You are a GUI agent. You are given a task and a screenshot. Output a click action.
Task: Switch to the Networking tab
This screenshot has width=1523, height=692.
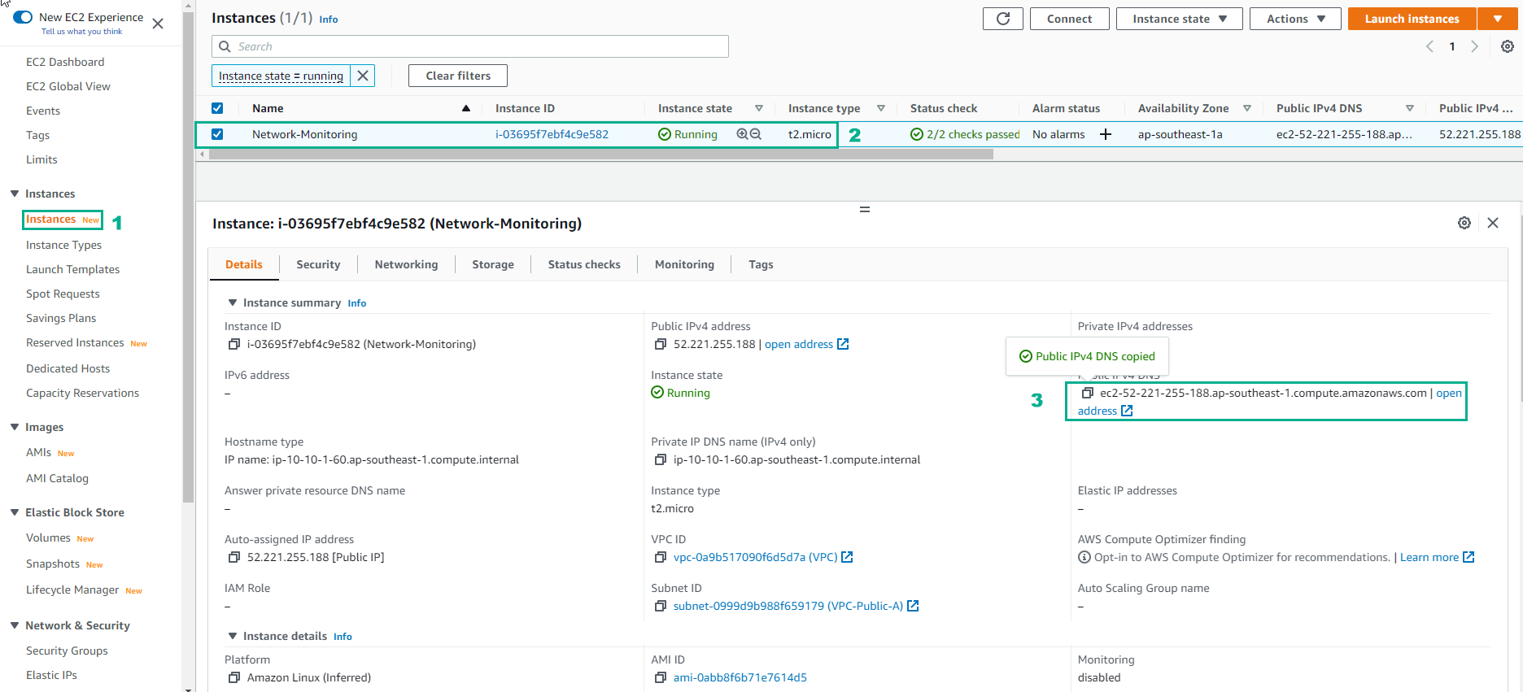(x=406, y=264)
